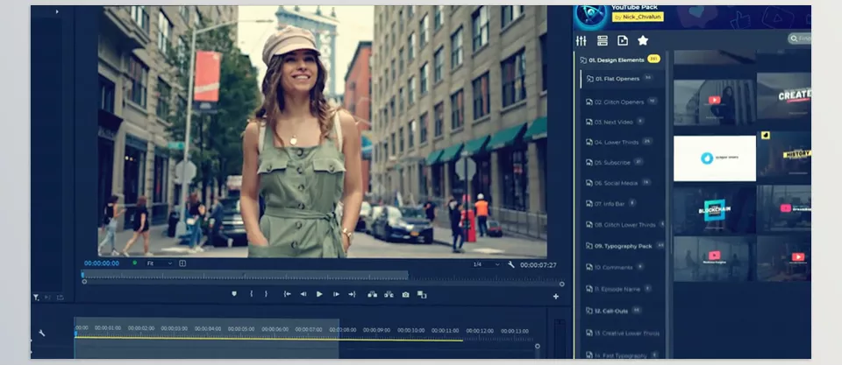Viewport: 842px width, 365px height.
Task: Click the Lift button
Action: pyautogui.click(x=372, y=294)
